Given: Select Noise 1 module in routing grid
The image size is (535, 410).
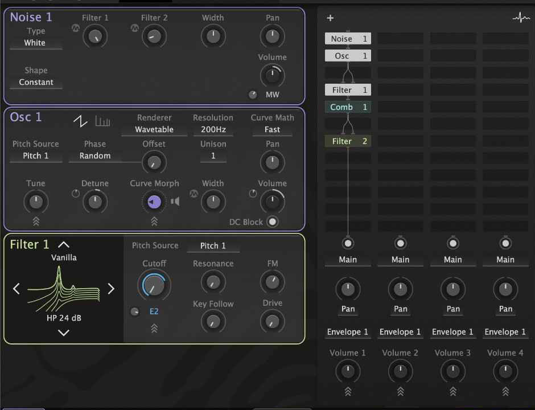Looking at the screenshot, I should click(x=348, y=39).
